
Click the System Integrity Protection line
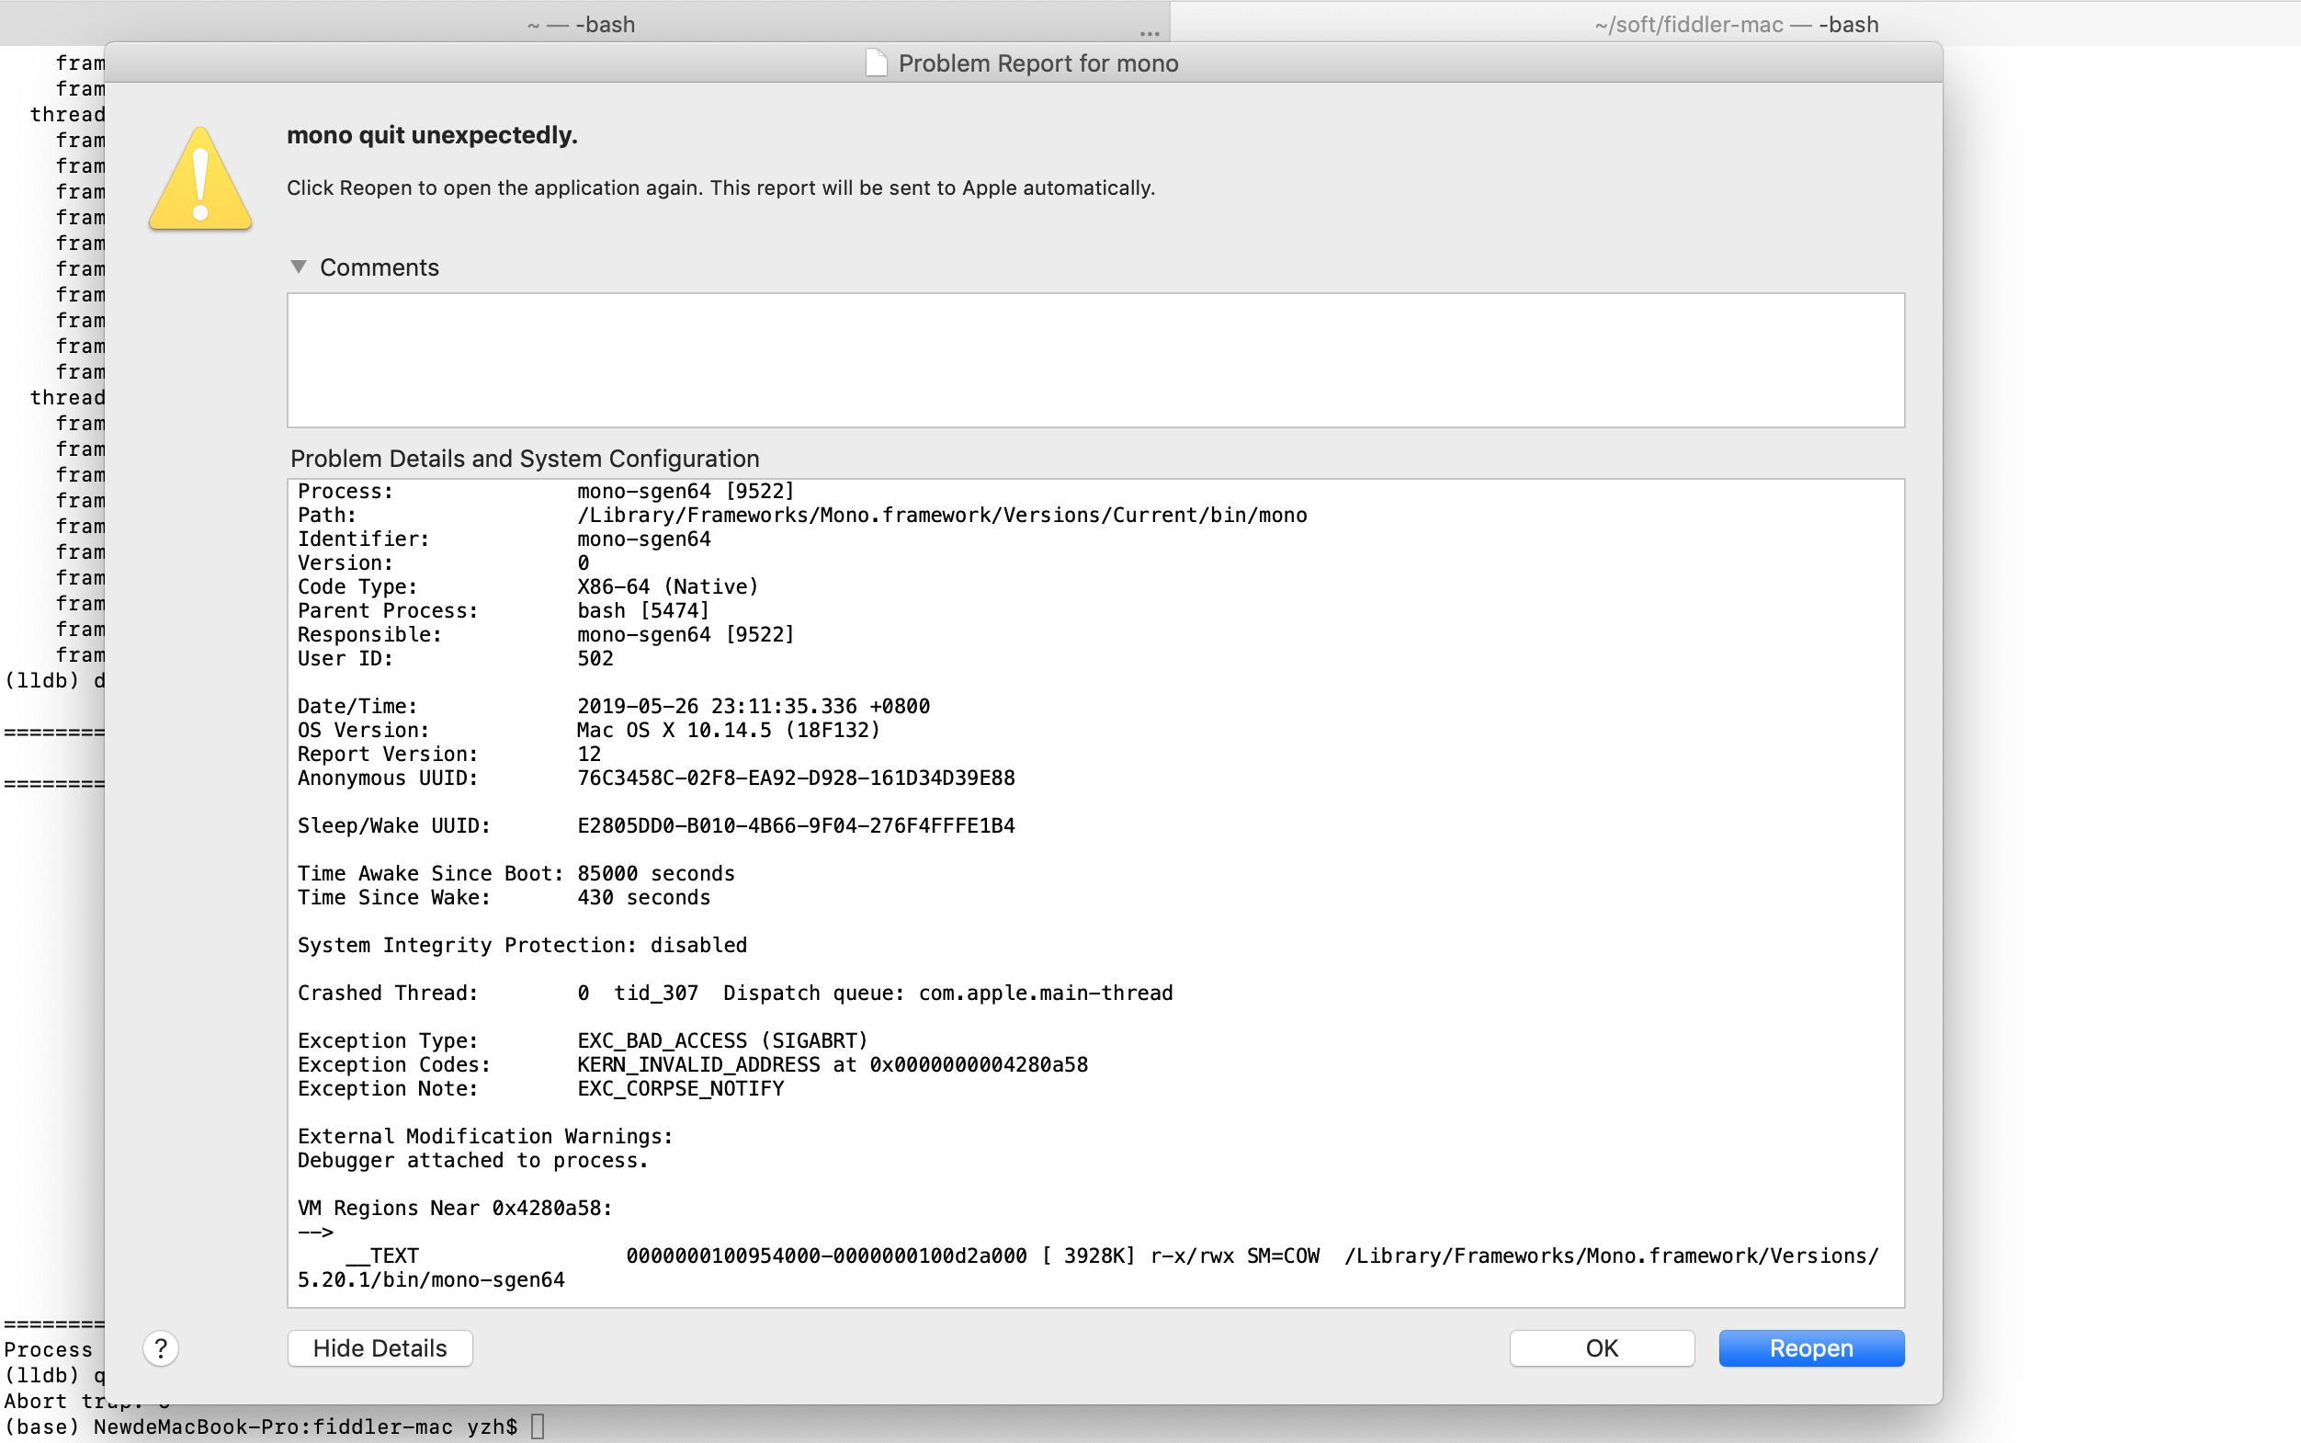(x=522, y=945)
